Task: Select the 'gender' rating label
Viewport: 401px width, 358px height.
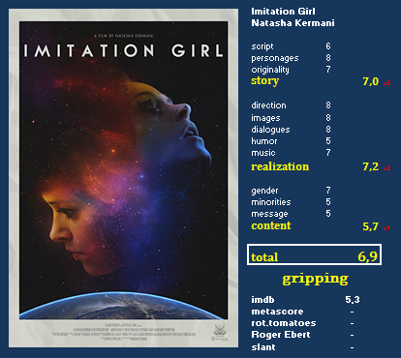Action: tap(264, 191)
